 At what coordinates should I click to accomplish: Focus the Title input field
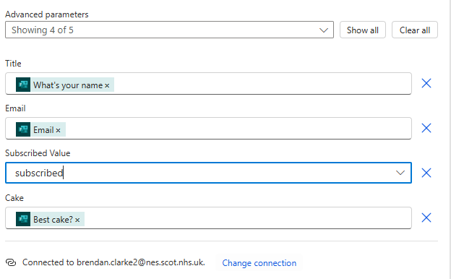tap(208, 83)
